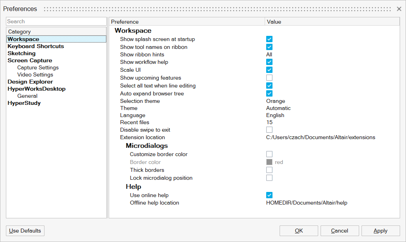Click the Value column header

(332, 22)
